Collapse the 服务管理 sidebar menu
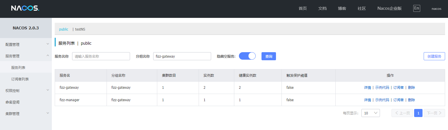 coord(26,56)
